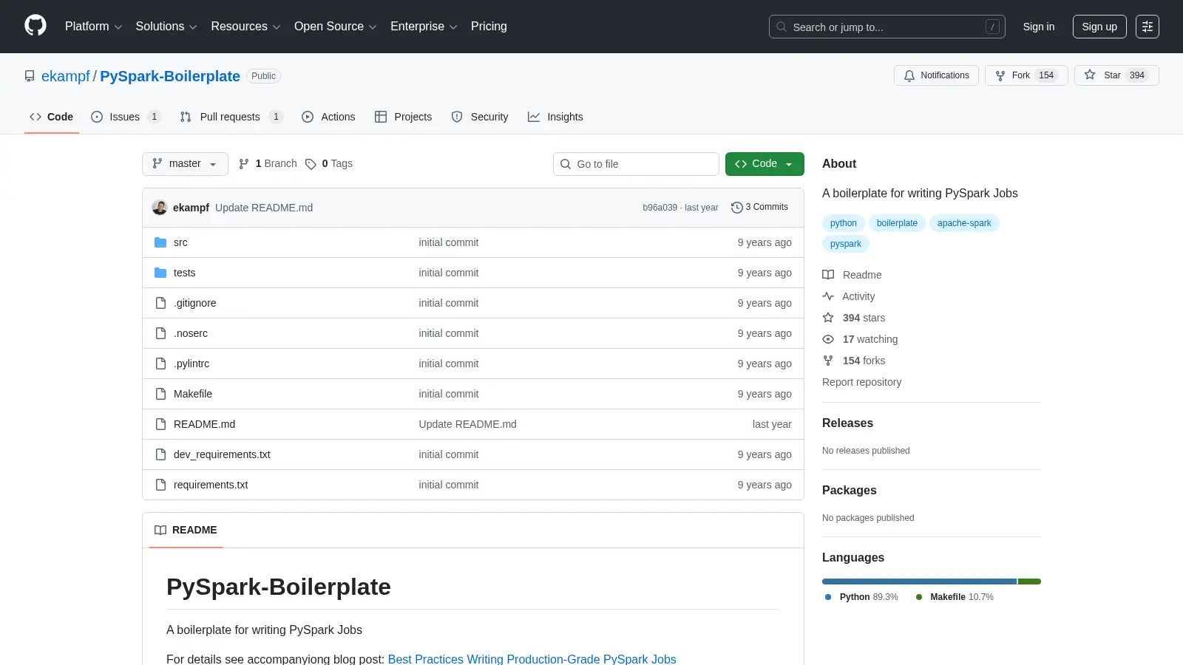
Task: Switch to the Projects tab
Action: (403, 117)
